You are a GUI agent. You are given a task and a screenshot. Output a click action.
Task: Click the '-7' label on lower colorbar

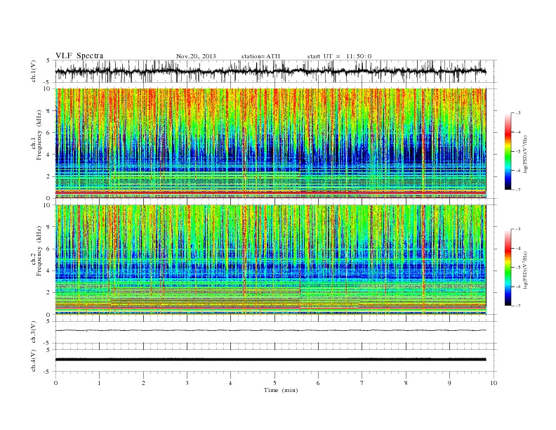click(x=518, y=306)
